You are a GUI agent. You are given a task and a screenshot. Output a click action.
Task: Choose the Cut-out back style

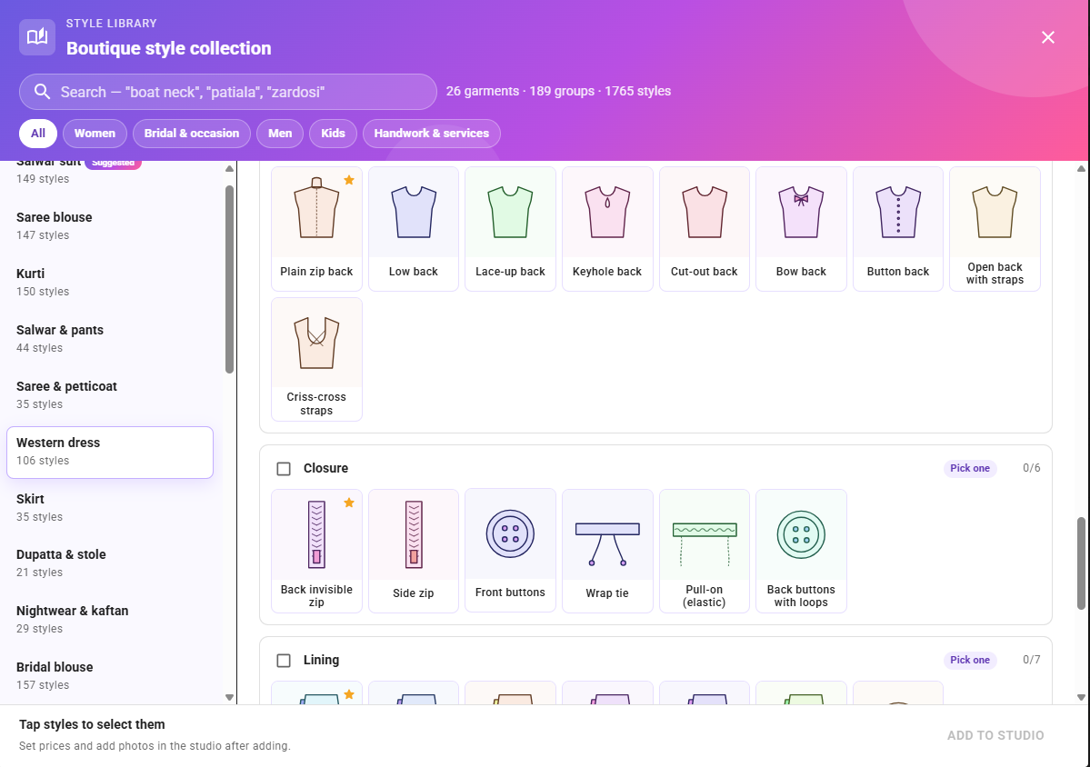[705, 229]
